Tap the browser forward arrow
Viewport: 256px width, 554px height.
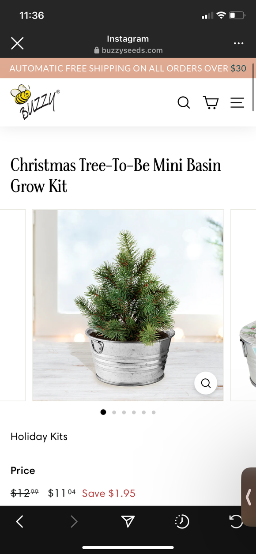pos(74,522)
